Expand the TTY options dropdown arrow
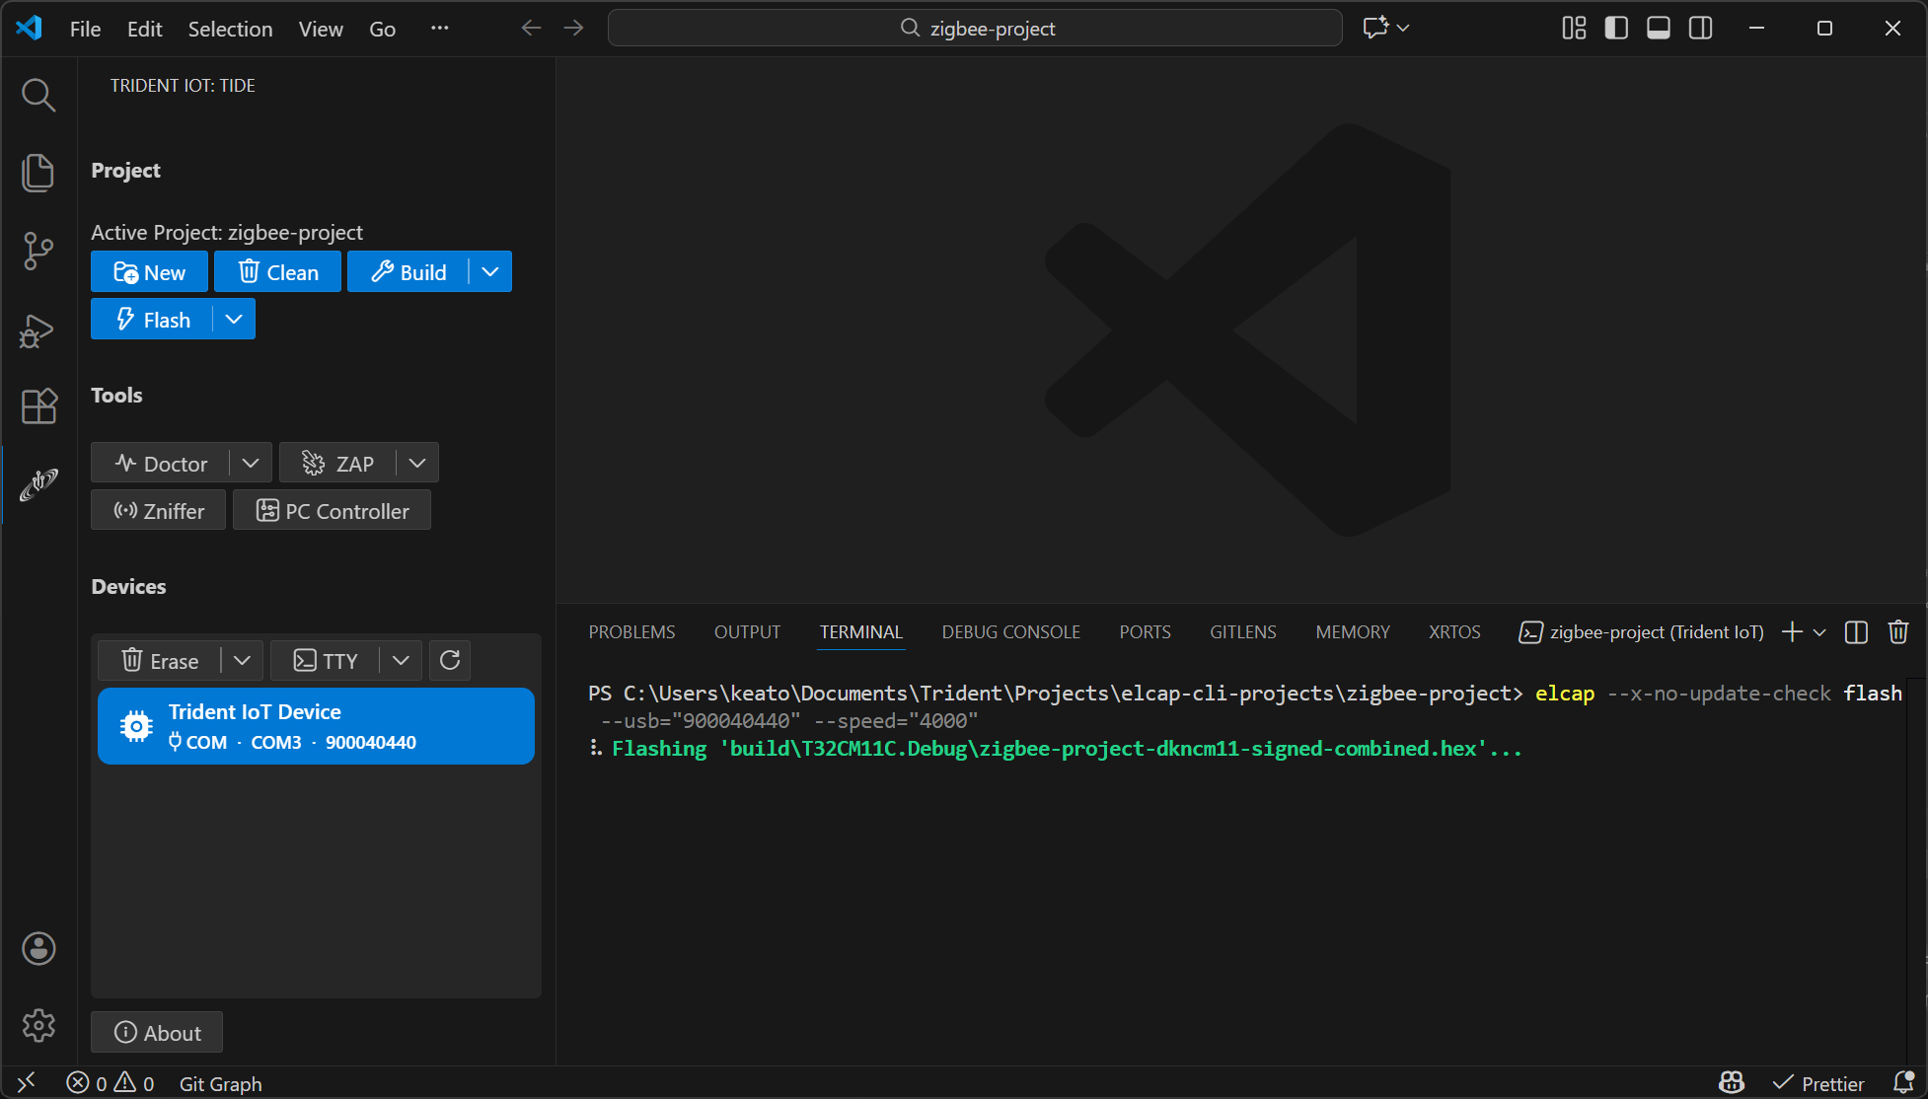 pyautogui.click(x=401, y=661)
